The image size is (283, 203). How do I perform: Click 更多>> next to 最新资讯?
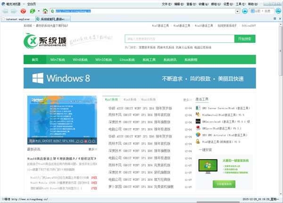tap(93, 149)
